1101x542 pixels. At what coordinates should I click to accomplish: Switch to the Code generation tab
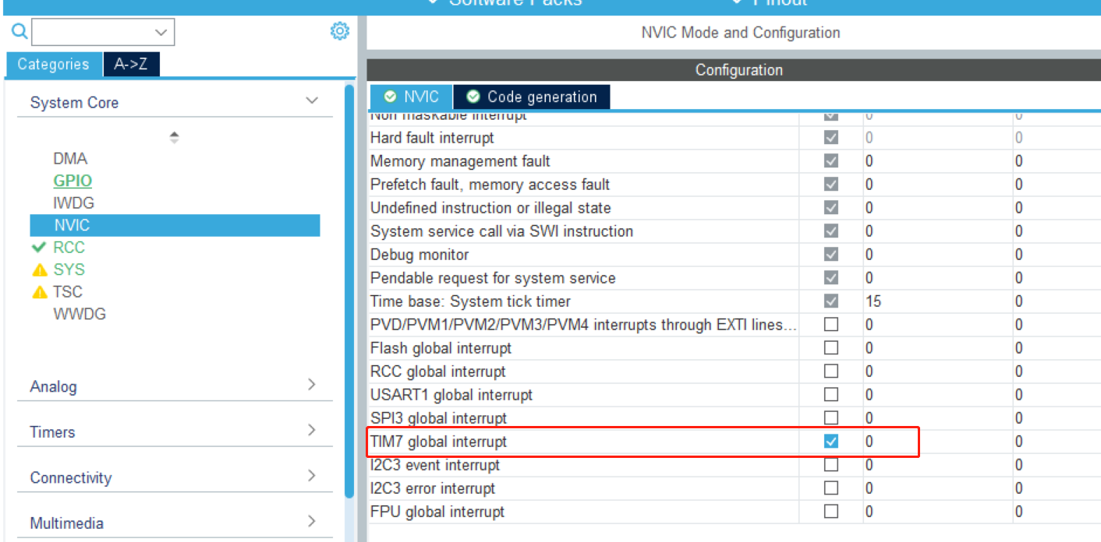pos(532,97)
